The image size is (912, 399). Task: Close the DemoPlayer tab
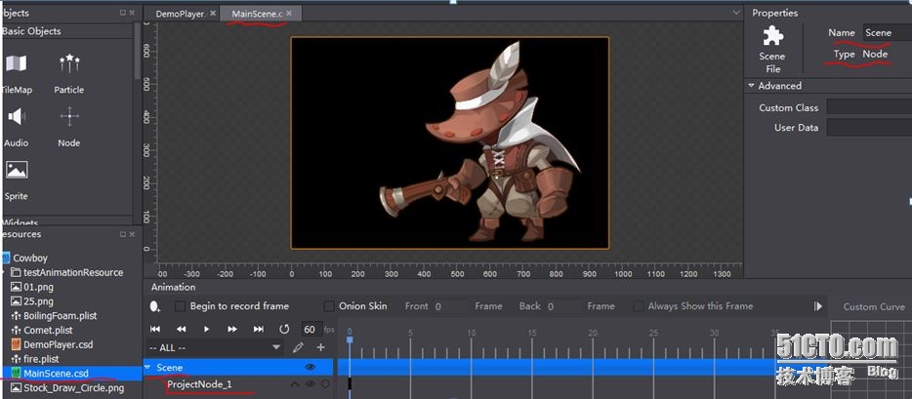click(x=212, y=13)
